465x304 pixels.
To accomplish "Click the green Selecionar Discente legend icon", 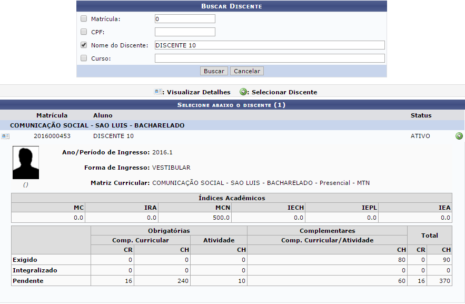I will (243, 92).
